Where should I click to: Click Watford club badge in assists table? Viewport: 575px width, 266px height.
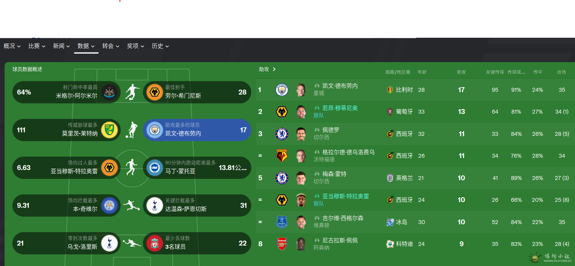282,156
